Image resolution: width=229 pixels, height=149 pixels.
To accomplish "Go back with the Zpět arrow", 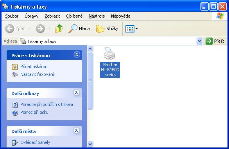I will click(10, 29).
